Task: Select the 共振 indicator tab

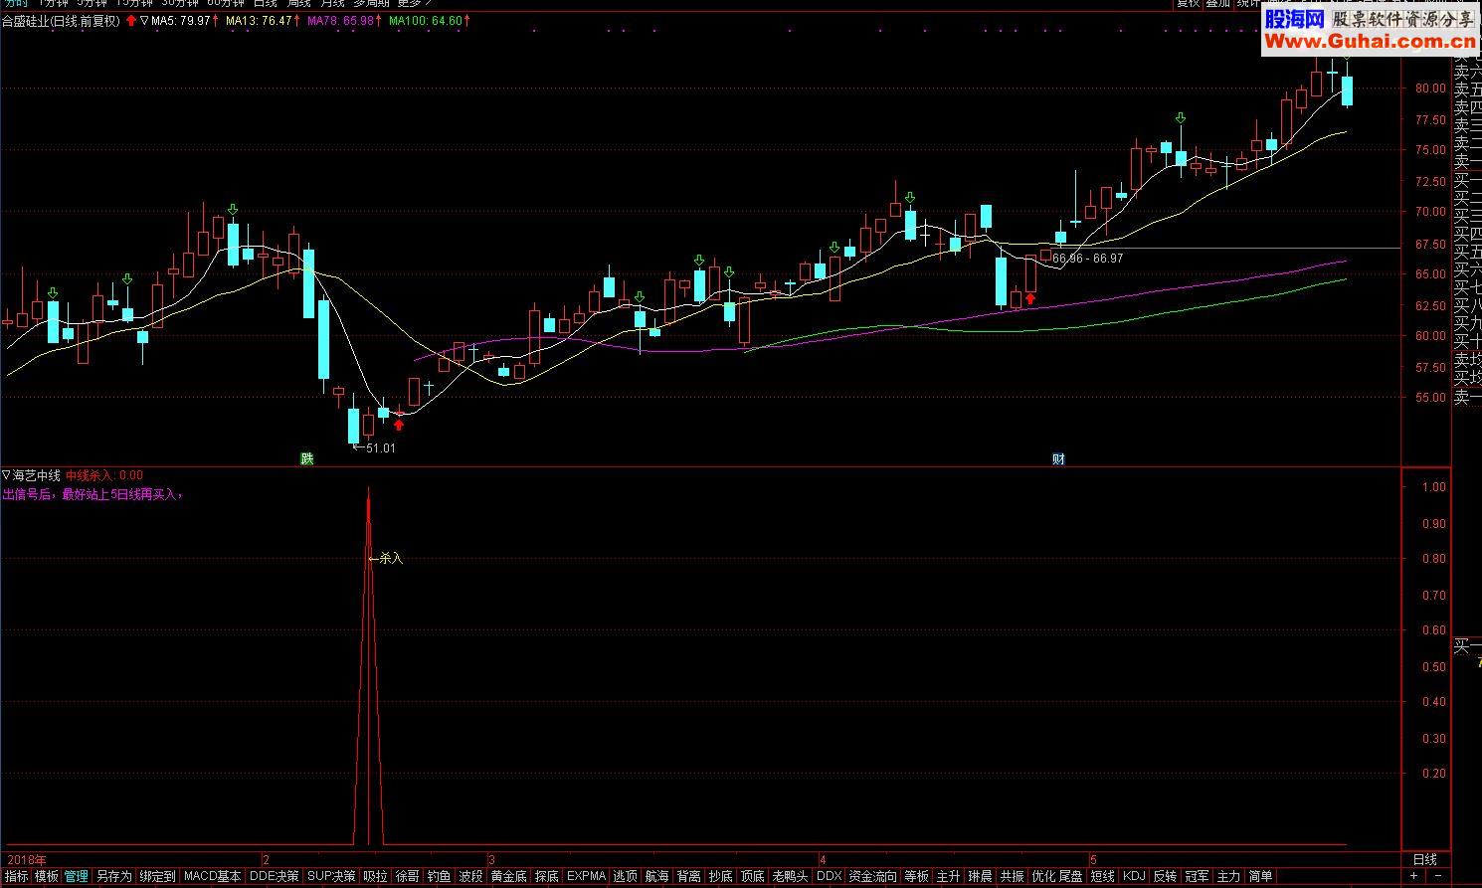Action: click(x=1012, y=876)
